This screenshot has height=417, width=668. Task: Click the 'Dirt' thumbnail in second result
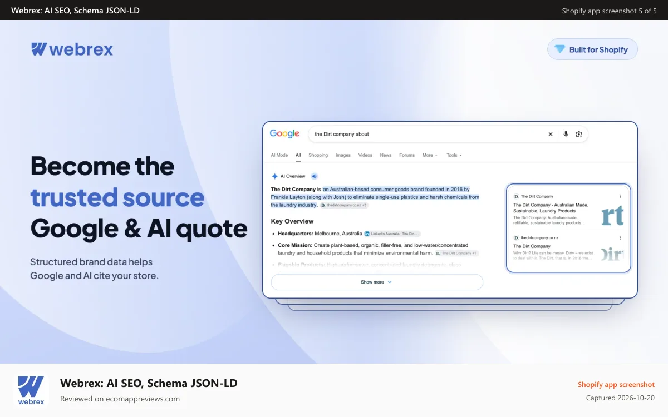(x=612, y=255)
